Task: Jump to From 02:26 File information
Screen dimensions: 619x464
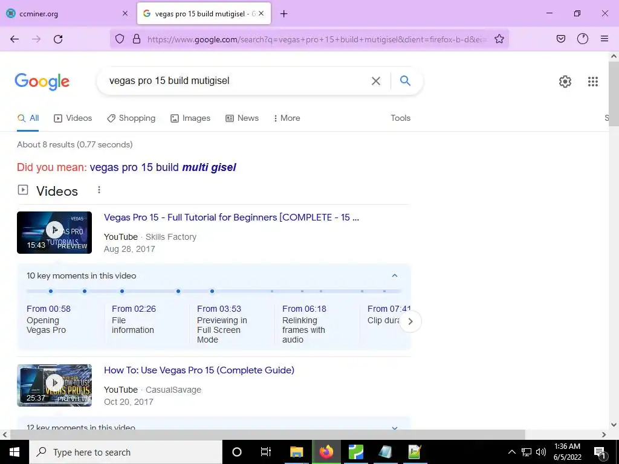Action: click(x=134, y=319)
